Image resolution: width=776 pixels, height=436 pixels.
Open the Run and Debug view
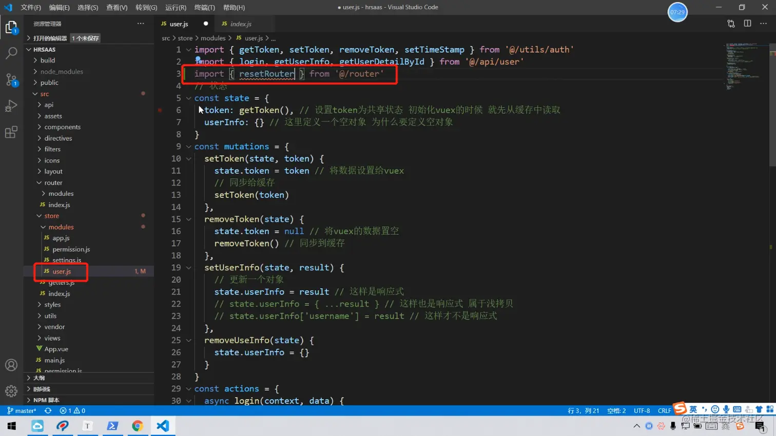11,106
